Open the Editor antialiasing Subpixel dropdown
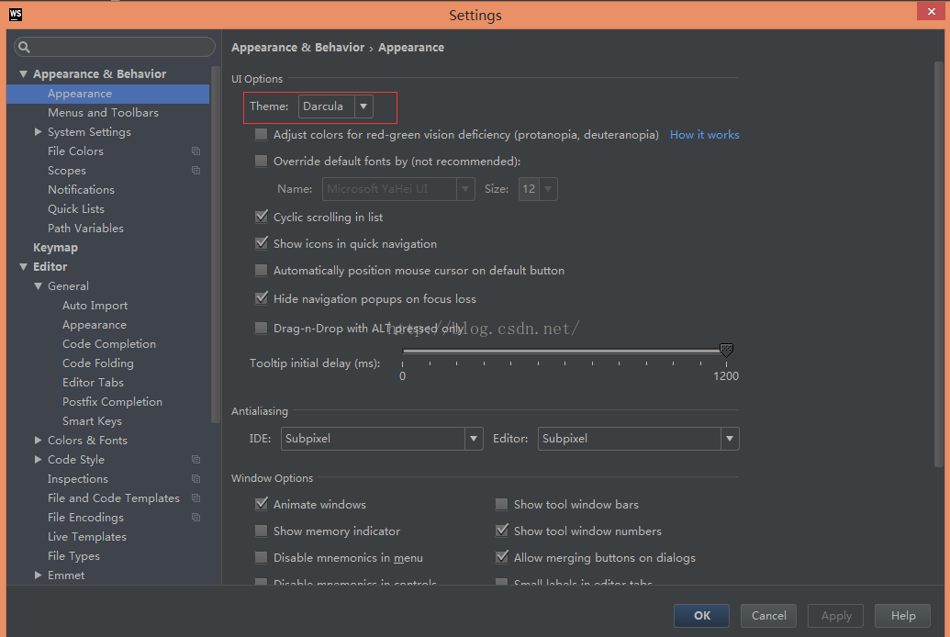 [x=638, y=438]
